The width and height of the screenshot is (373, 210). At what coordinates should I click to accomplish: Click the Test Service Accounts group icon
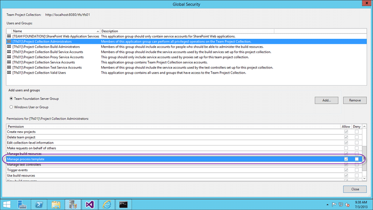point(9,68)
